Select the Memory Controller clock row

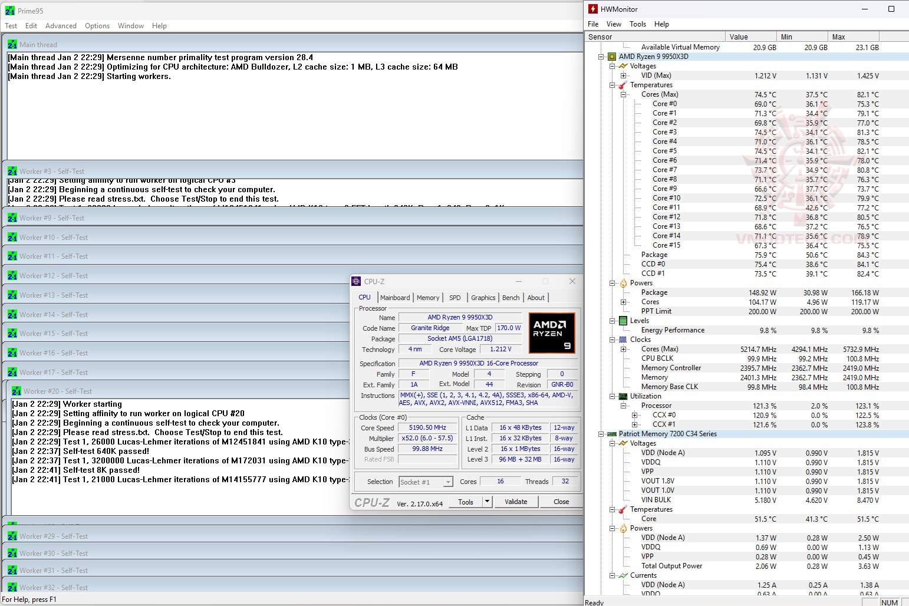[760, 368]
